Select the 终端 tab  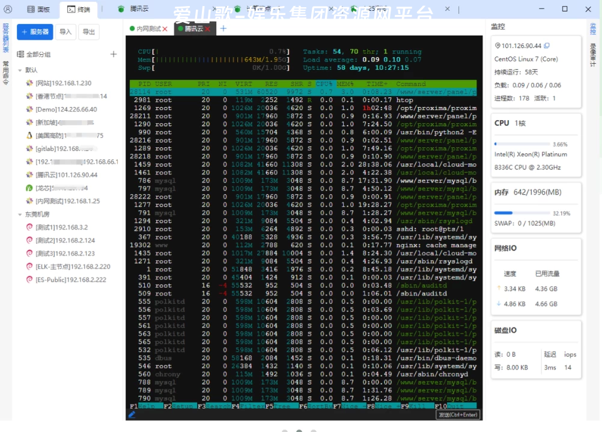[x=79, y=9]
